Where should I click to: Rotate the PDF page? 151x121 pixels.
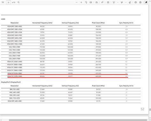(x=86, y=2)
